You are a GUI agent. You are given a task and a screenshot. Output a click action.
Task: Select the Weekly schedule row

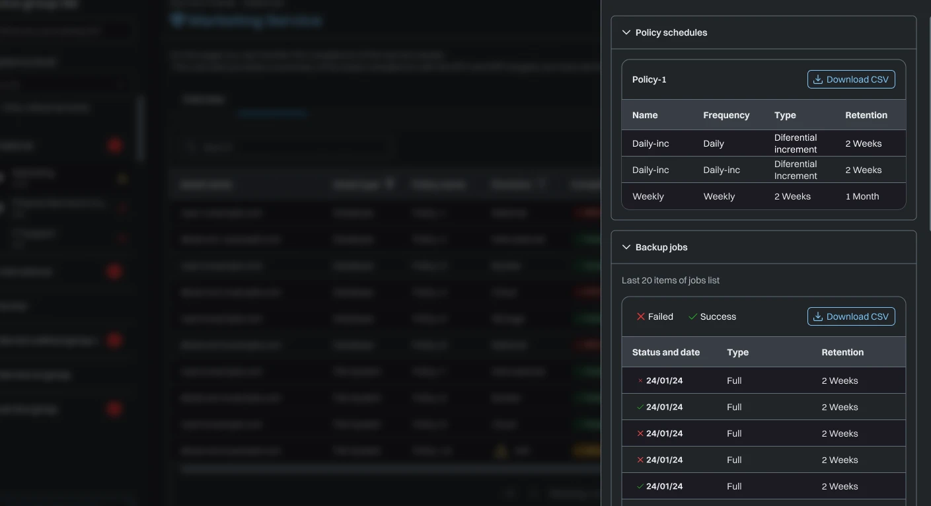(763, 196)
